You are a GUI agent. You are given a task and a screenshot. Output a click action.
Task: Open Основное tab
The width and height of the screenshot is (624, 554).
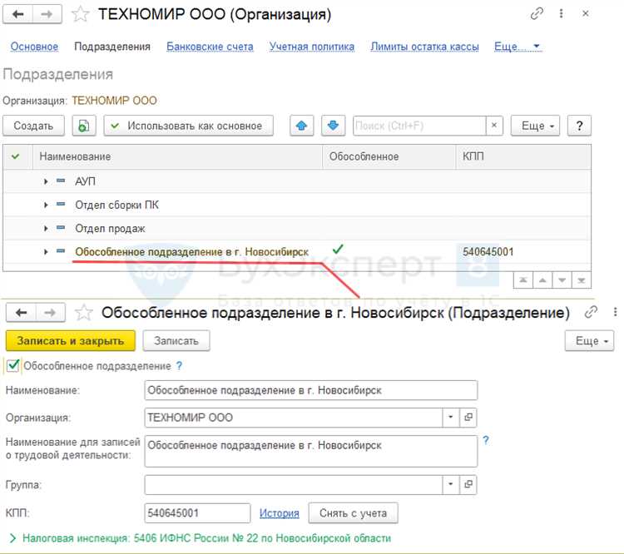pos(34,47)
